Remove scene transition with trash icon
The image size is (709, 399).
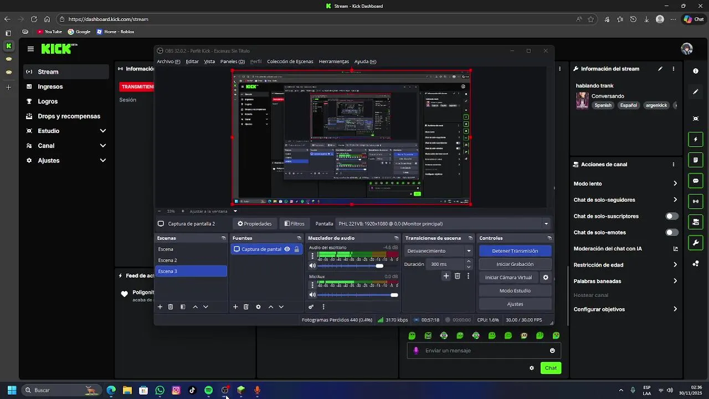pyautogui.click(x=458, y=276)
